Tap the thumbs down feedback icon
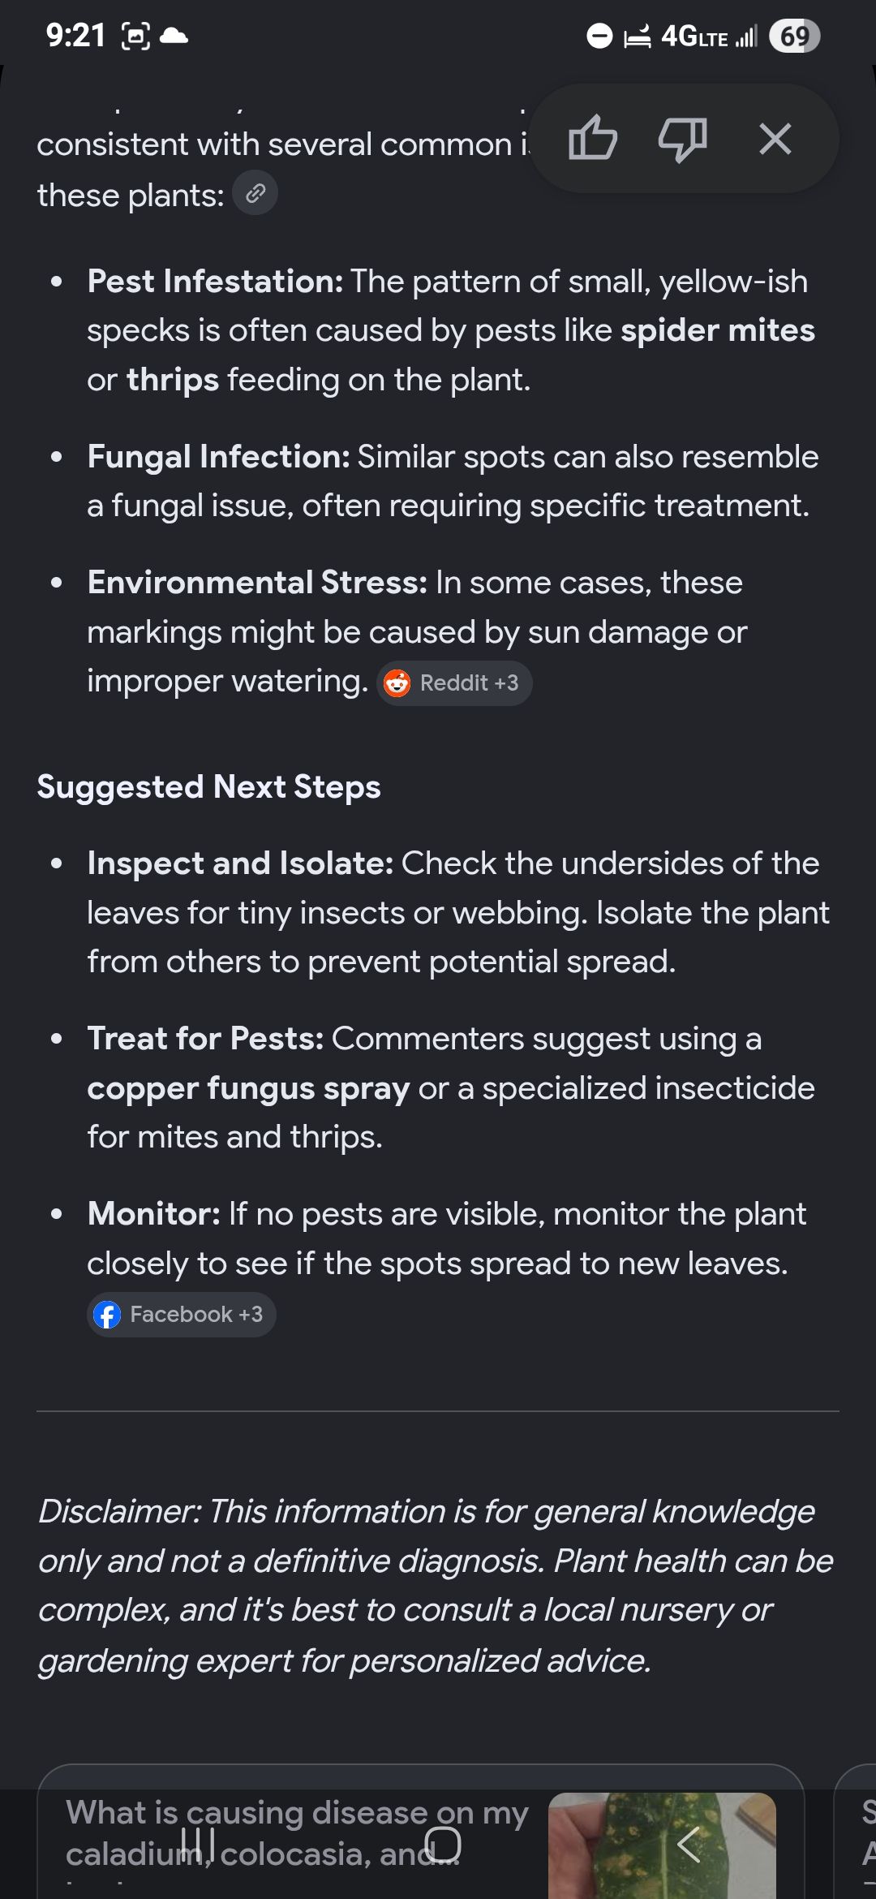Screen dimensions: 876x1899 point(683,139)
